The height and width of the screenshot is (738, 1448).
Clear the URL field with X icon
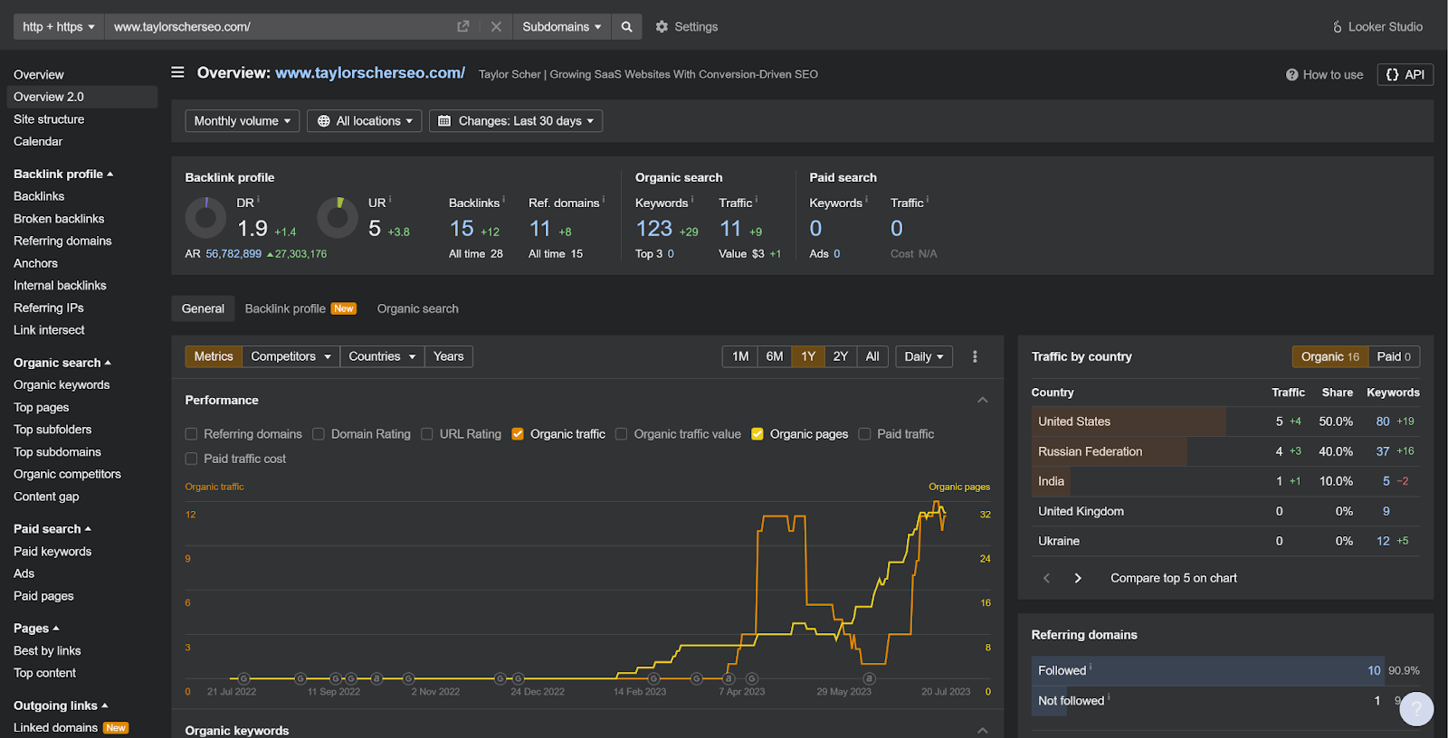click(496, 26)
